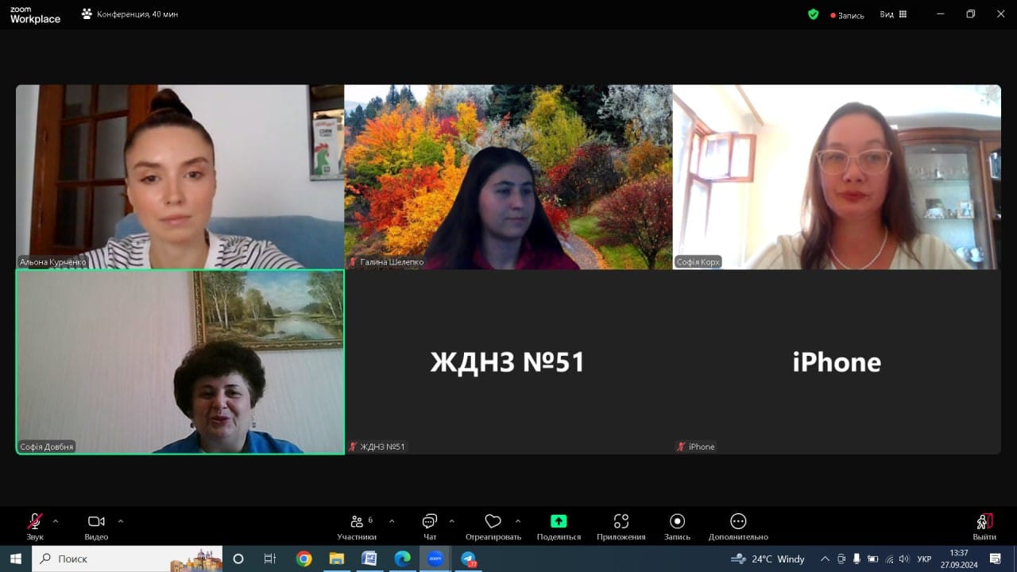Expand reactions arrow beside Отреагировать
The width and height of the screenshot is (1017, 572).
tap(518, 521)
